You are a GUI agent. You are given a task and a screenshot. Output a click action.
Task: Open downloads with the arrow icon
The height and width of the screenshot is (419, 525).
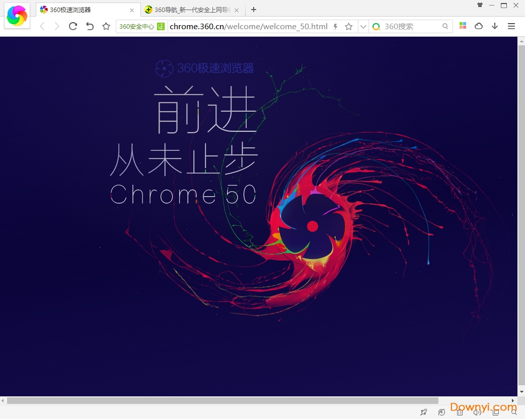pos(494,26)
